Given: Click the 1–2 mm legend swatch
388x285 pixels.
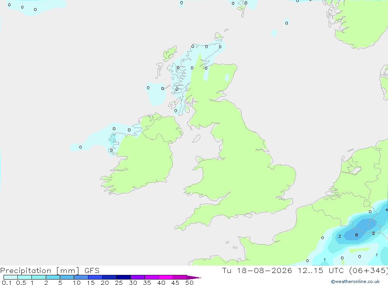Looking at the screenshot, I should click(38, 277).
